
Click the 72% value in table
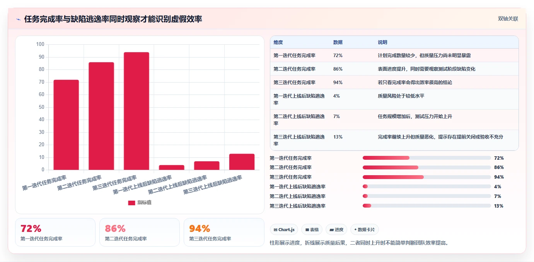point(338,56)
